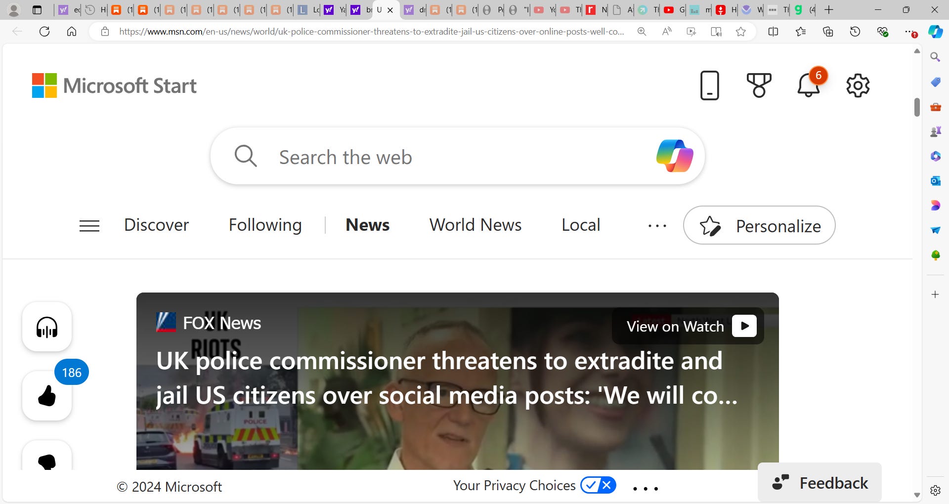Reload the current page
This screenshot has height=504, width=949.
44,32
